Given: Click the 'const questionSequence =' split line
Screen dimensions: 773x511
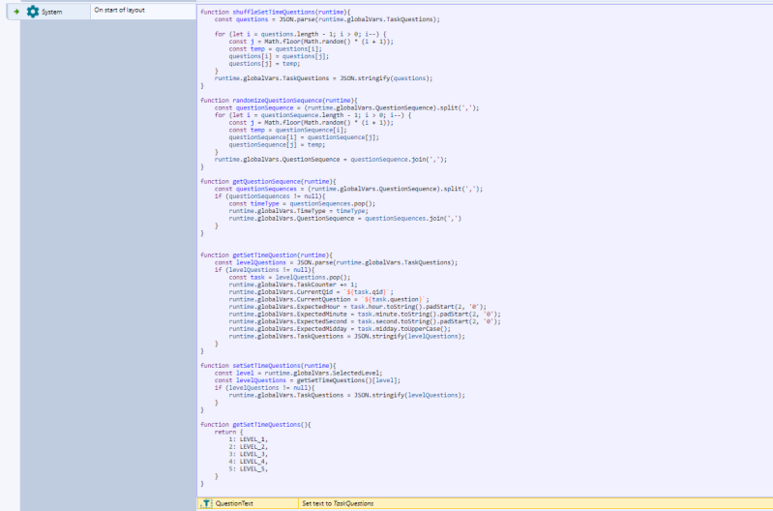Looking at the screenshot, I should pos(346,107).
